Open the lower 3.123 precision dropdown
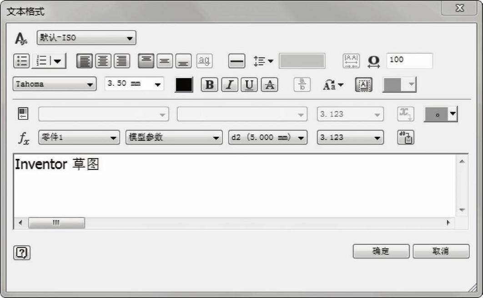 pyautogui.click(x=350, y=137)
